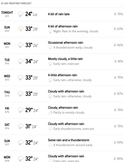Select the WED 8/13 day label
This screenshot has width=125, height=162.
click(7, 77)
